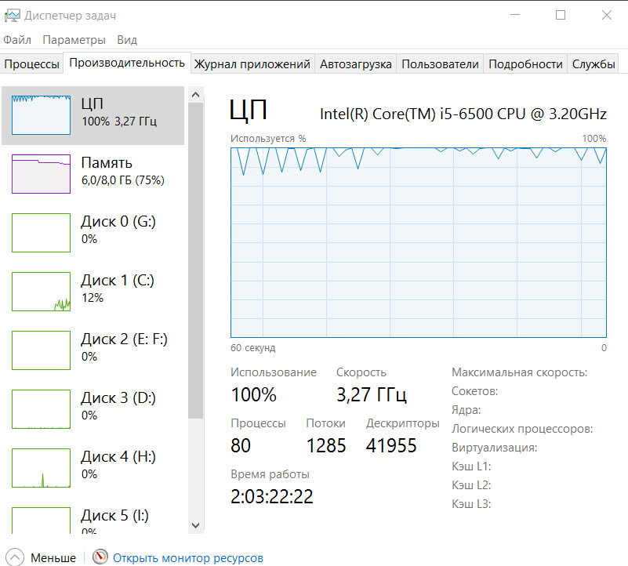Click the Диск 0 (G:) label
The height and width of the screenshot is (566, 628).
(x=118, y=222)
